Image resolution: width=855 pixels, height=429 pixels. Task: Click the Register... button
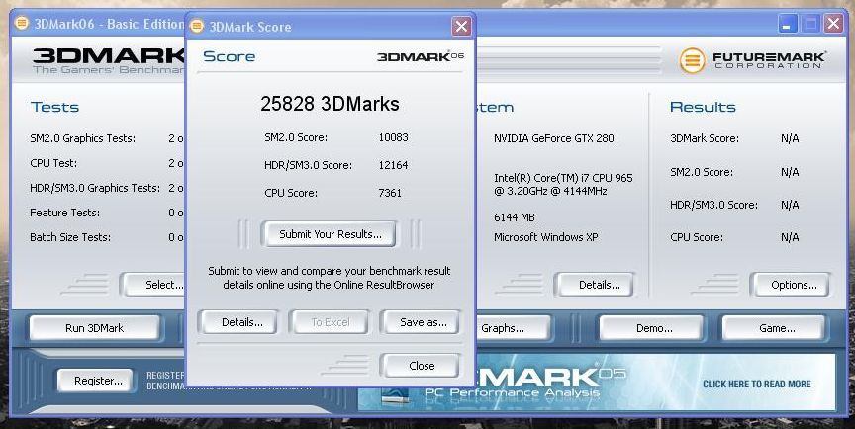coord(97,381)
